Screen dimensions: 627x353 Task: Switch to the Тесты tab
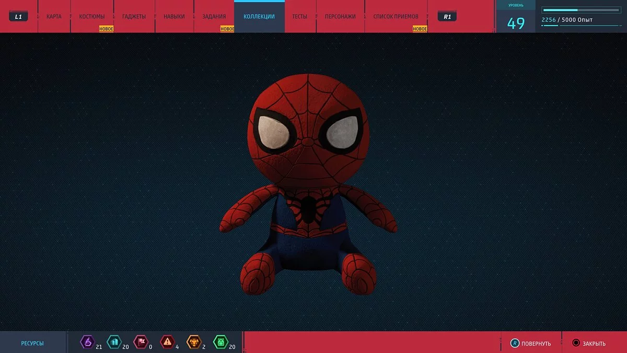point(300,17)
